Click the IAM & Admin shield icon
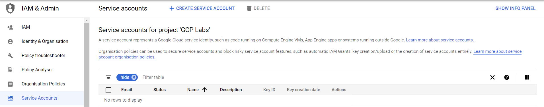544x107 pixels. point(10,8)
